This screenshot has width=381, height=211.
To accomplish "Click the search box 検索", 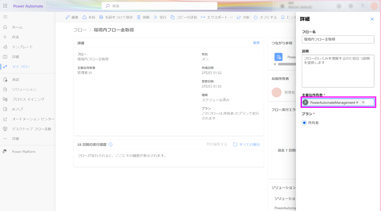I will pos(159,6).
